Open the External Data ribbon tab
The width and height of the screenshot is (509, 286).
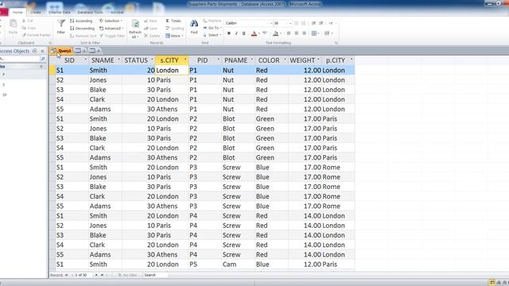point(60,13)
